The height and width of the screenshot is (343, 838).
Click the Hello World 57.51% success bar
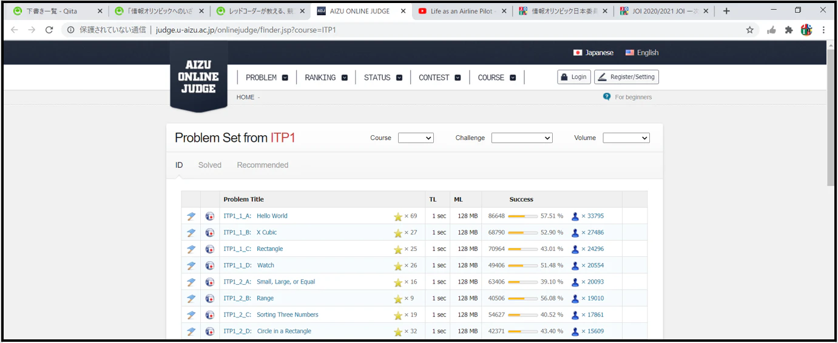click(522, 216)
